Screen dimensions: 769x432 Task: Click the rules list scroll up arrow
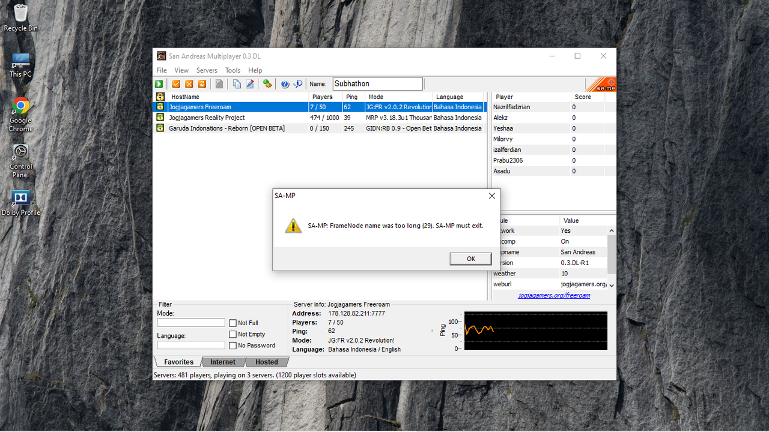point(612,231)
